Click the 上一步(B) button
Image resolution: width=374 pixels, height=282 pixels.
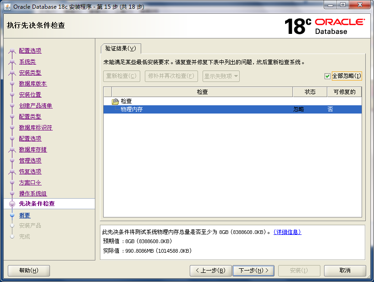pyautogui.click(x=211, y=271)
